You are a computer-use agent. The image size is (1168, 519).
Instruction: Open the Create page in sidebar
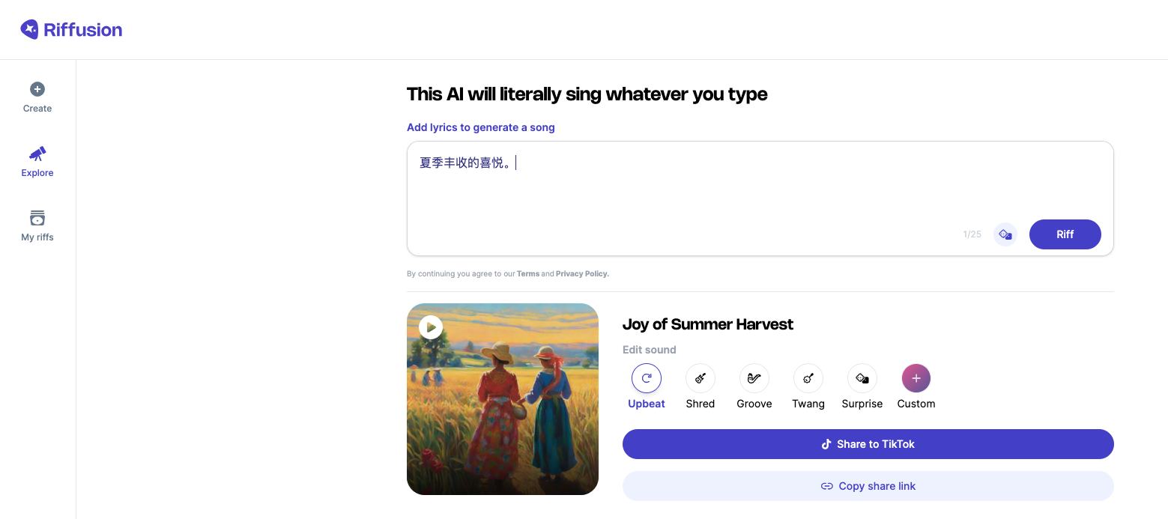pyautogui.click(x=37, y=97)
